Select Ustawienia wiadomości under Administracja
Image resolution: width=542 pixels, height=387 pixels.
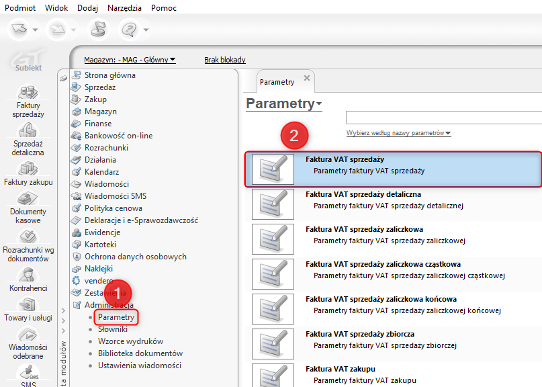coord(140,365)
